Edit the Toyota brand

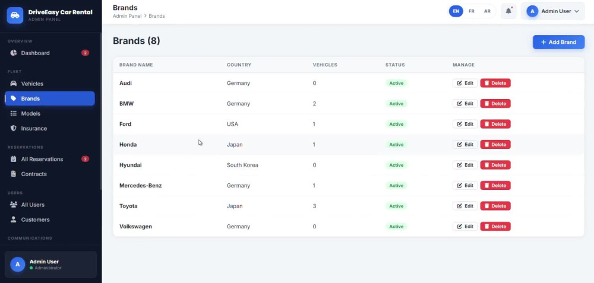[465, 206]
